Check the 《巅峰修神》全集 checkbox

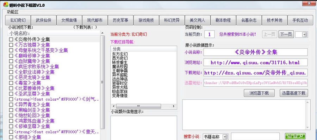click(11, 56)
